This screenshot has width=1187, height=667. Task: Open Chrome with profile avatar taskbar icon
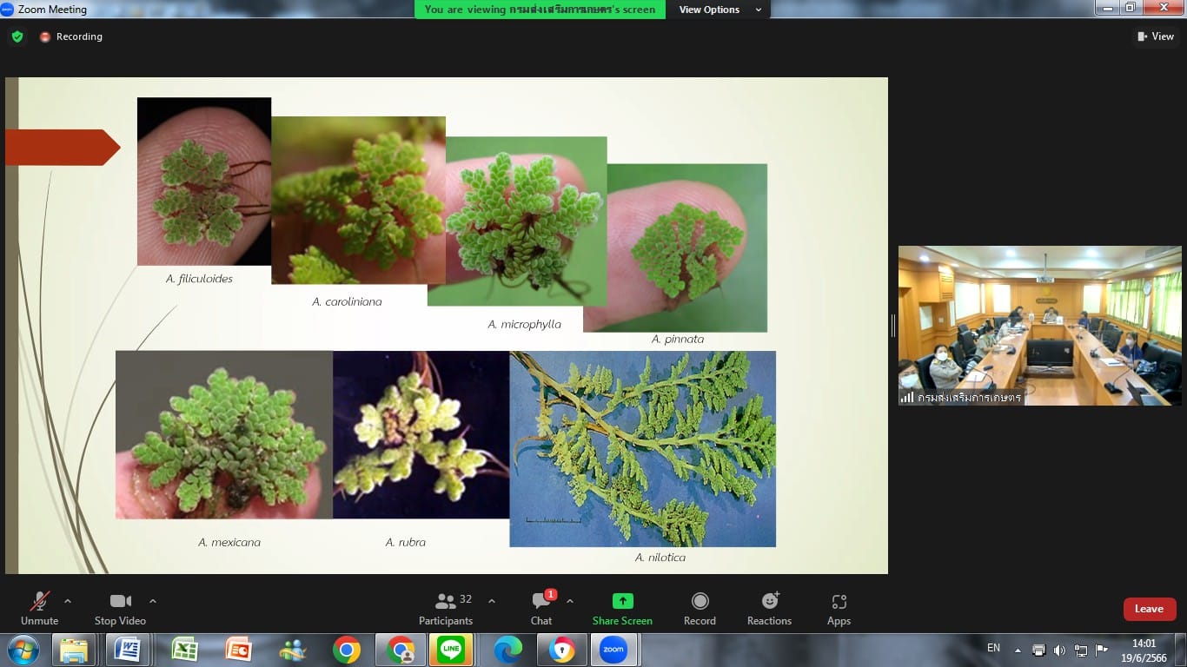tap(401, 650)
